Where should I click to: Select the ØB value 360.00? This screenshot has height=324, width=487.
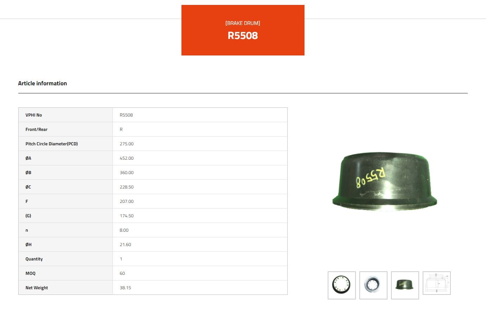pos(127,173)
